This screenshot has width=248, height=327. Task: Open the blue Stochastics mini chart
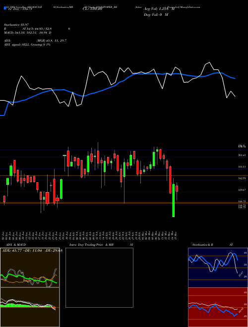click(218, 268)
